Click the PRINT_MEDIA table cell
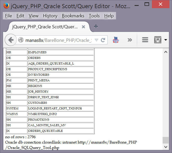Screen dimensions: 172x153 coord(61,80)
